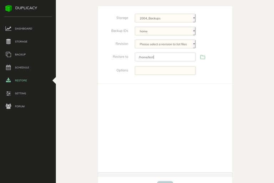Click the DUPLICACY title text
Screen dimensions: 274x183
point(26,8)
